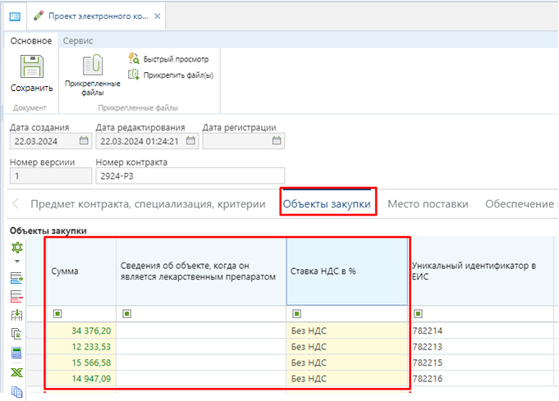This screenshot has height=401, width=559.
Task: Select the cell with sum 14 947,09
Action: 81,379
